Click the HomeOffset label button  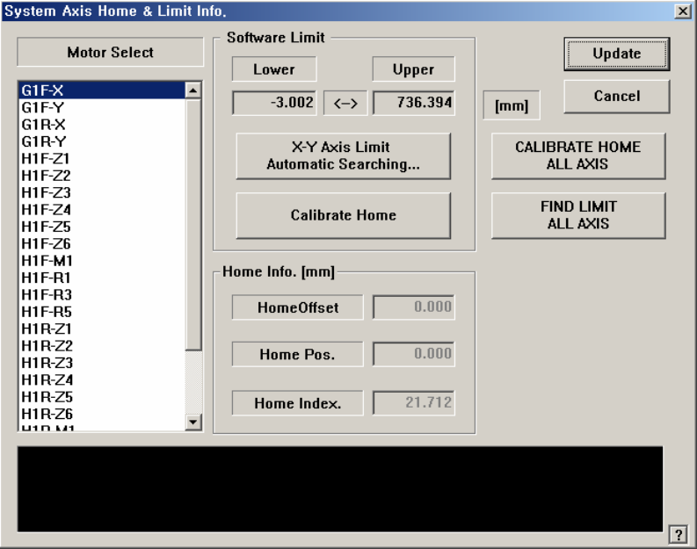point(297,307)
